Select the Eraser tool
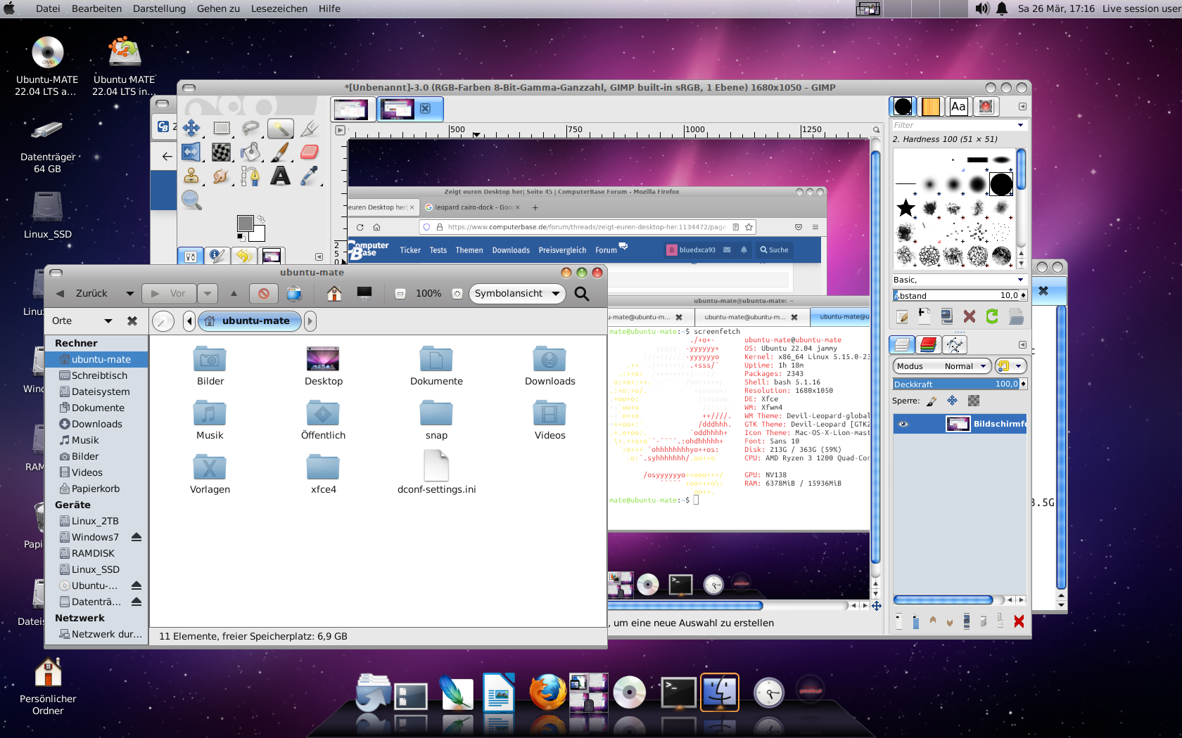This screenshot has height=738, width=1182. (x=310, y=152)
